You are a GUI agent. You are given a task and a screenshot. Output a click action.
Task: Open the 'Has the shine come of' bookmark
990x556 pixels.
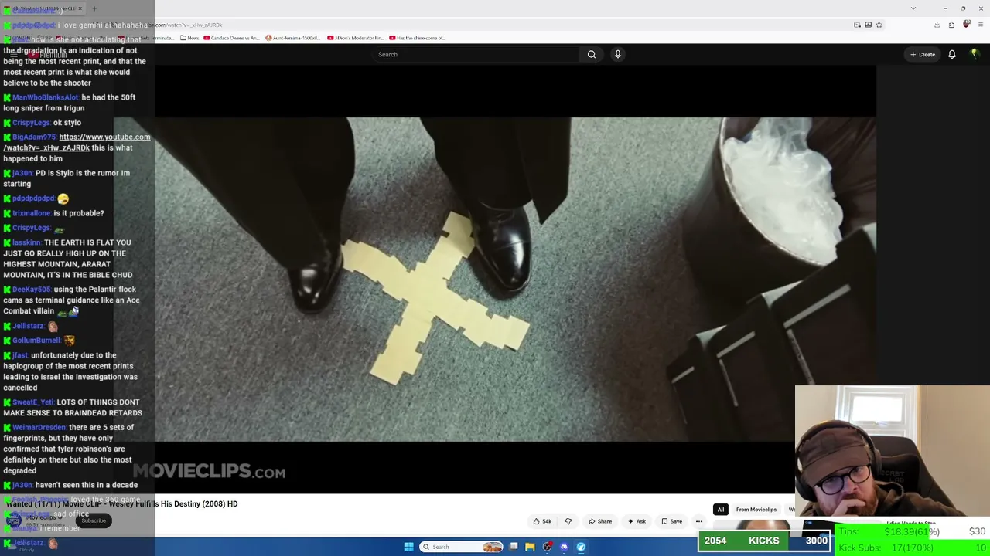coord(418,38)
